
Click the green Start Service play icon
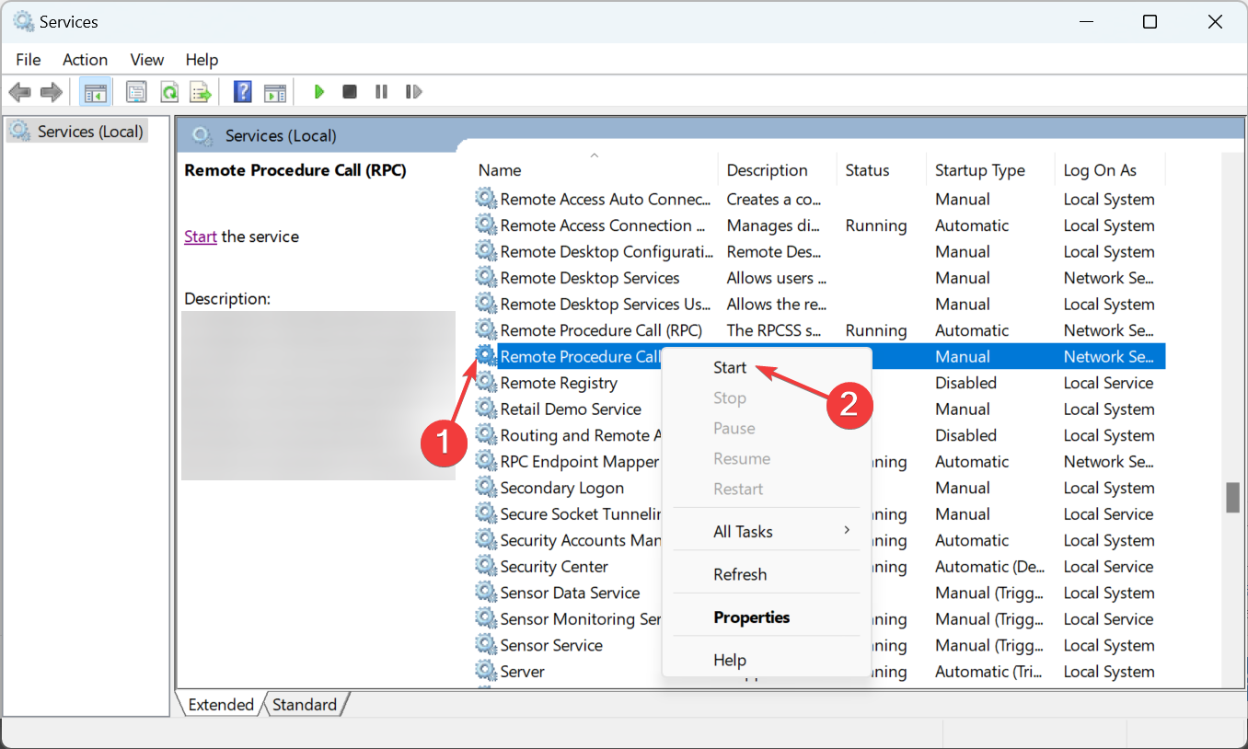(x=319, y=92)
